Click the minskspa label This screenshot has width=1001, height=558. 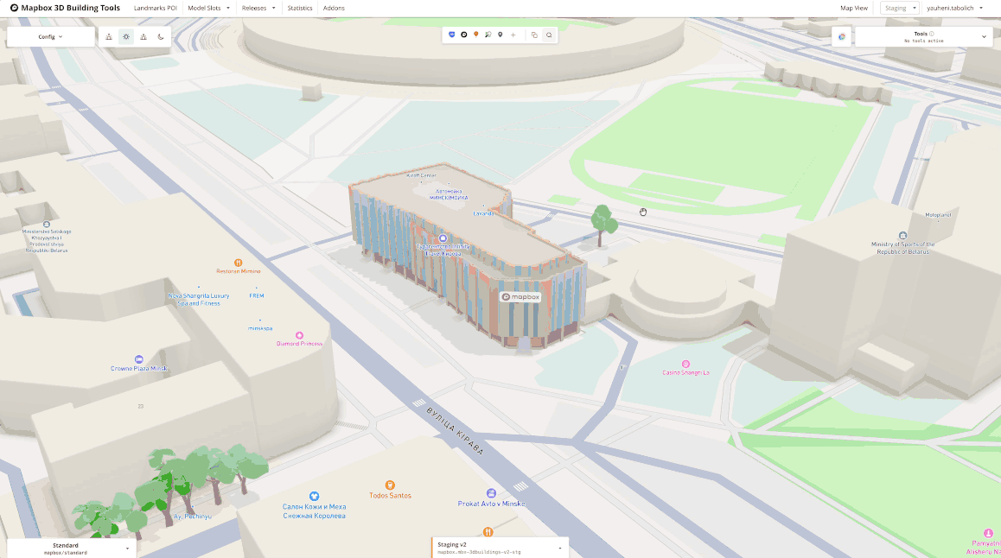(260, 328)
